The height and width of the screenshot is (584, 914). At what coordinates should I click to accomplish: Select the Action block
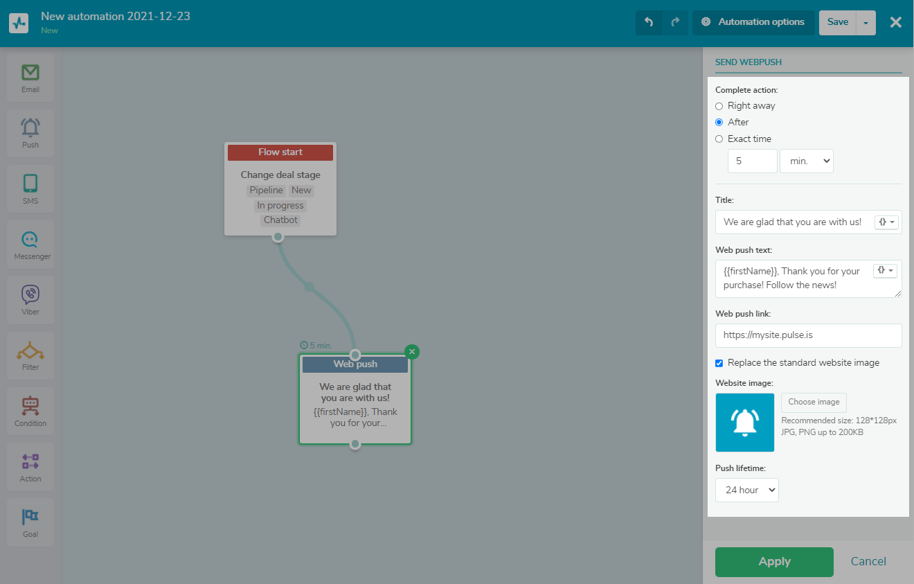coord(30,467)
